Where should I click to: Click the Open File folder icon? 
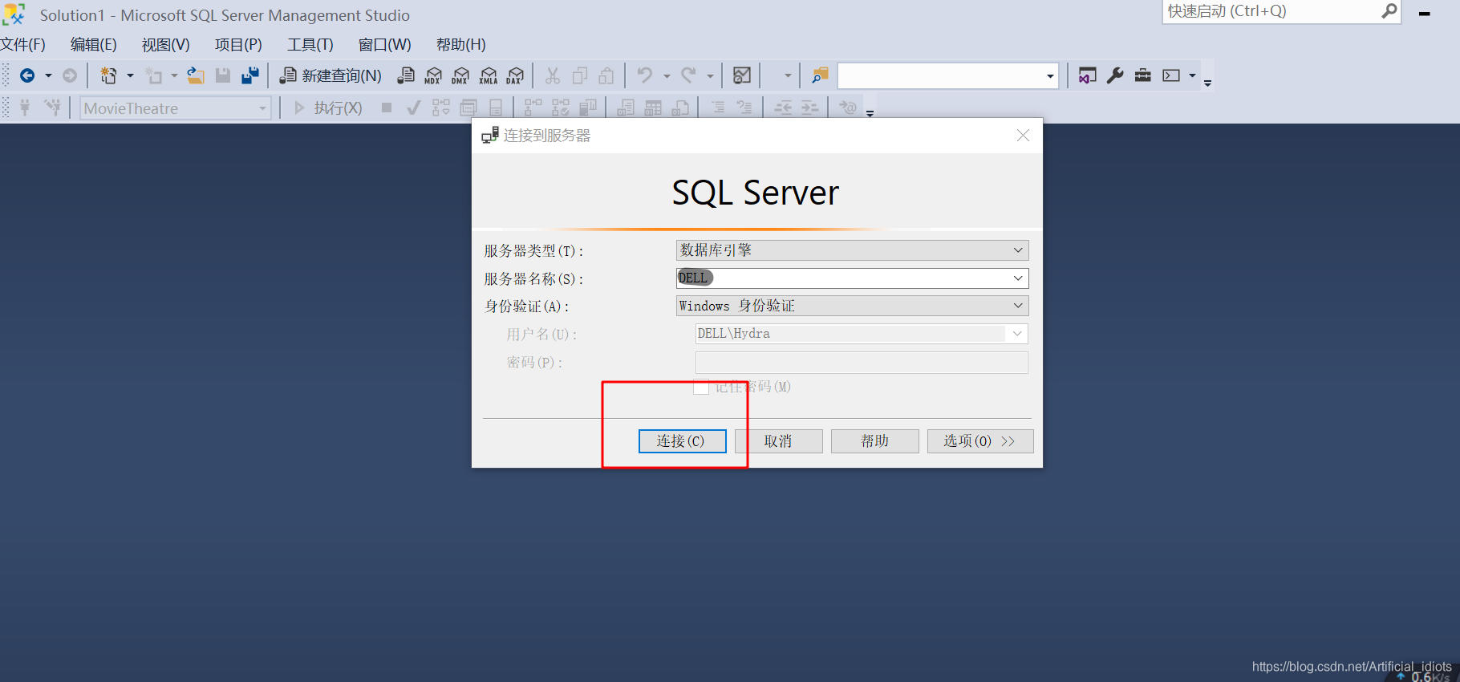(196, 75)
